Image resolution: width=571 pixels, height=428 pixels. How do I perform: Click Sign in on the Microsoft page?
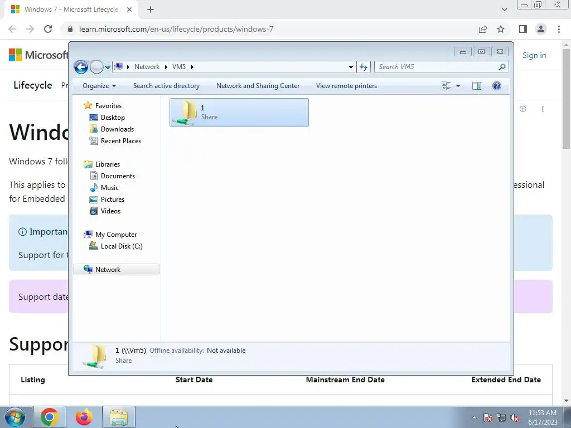(534, 55)
